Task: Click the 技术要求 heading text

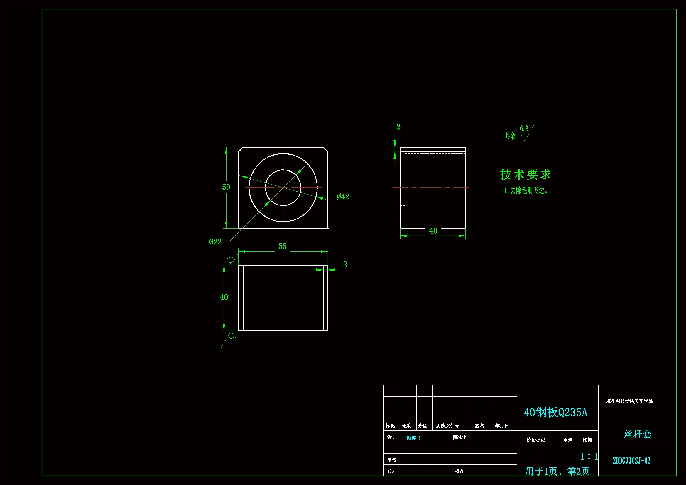Action: click(525, 175)
